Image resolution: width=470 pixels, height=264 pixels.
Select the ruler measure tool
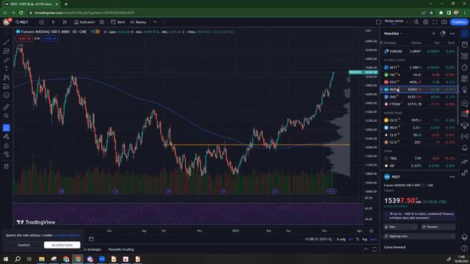click(7, 107)
